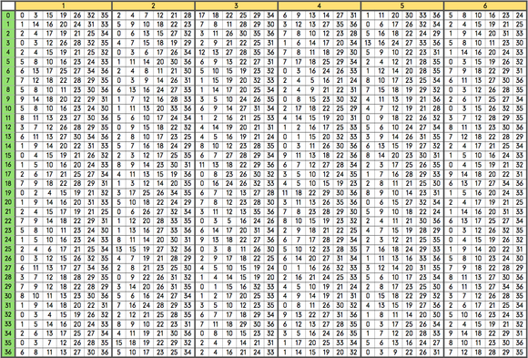The image size is (528, 358).
Task: Select the yellow column group header 1
Action: pyautogui.click(x=64, y=5)
